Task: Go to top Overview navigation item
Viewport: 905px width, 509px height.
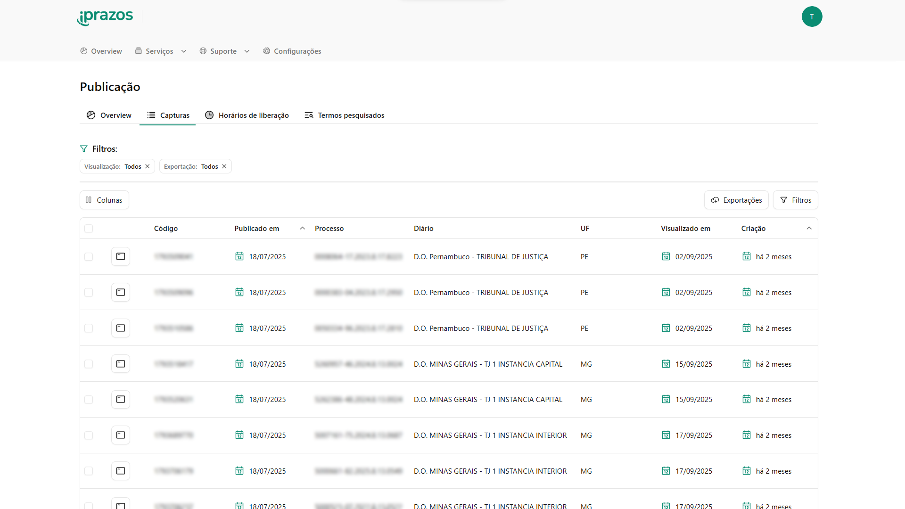Action: pos(101,51)
